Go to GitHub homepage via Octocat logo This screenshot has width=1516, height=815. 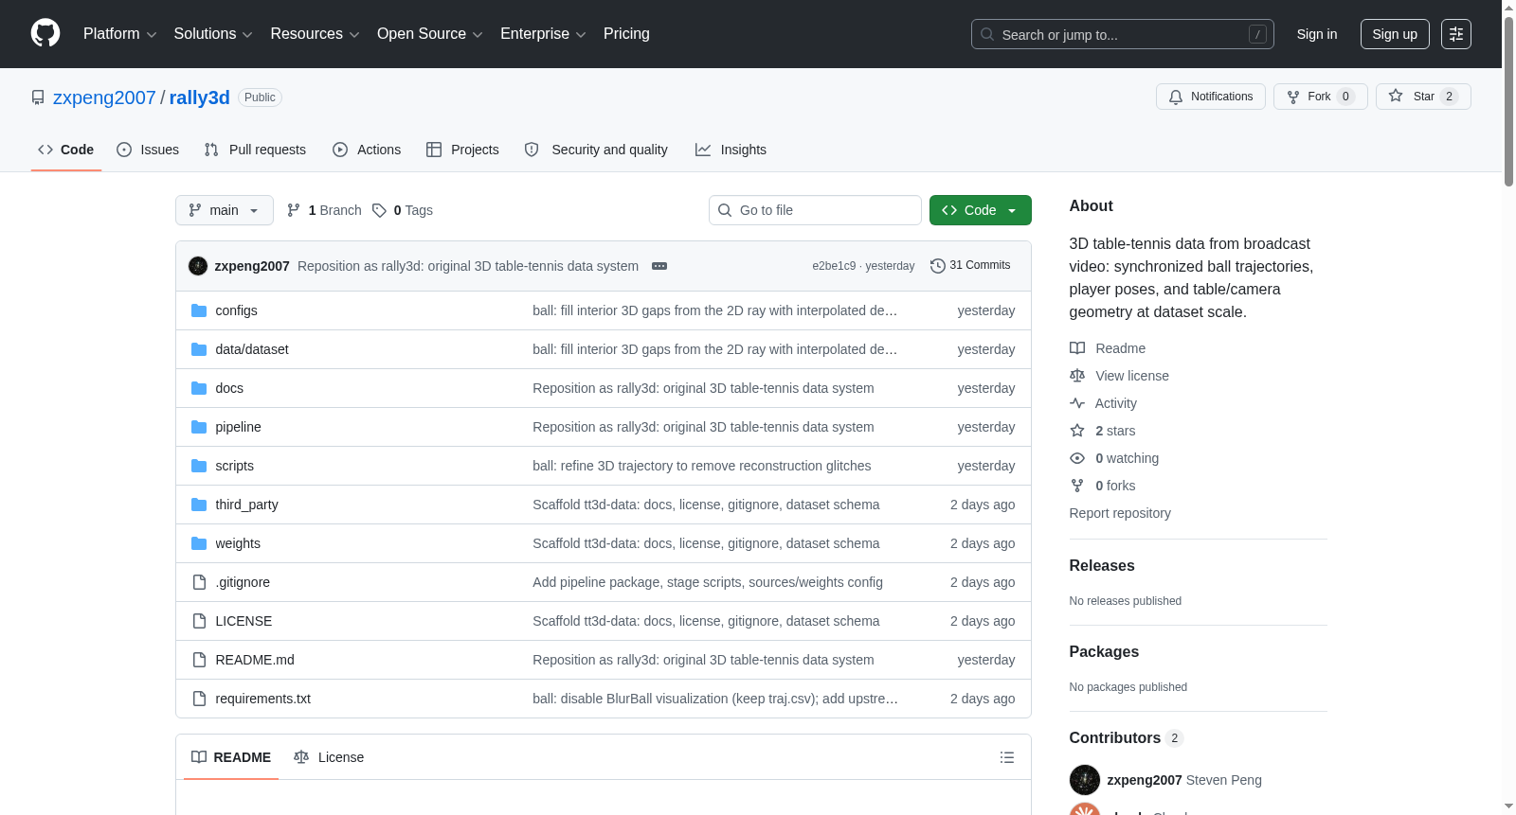(x=45, y=33)
